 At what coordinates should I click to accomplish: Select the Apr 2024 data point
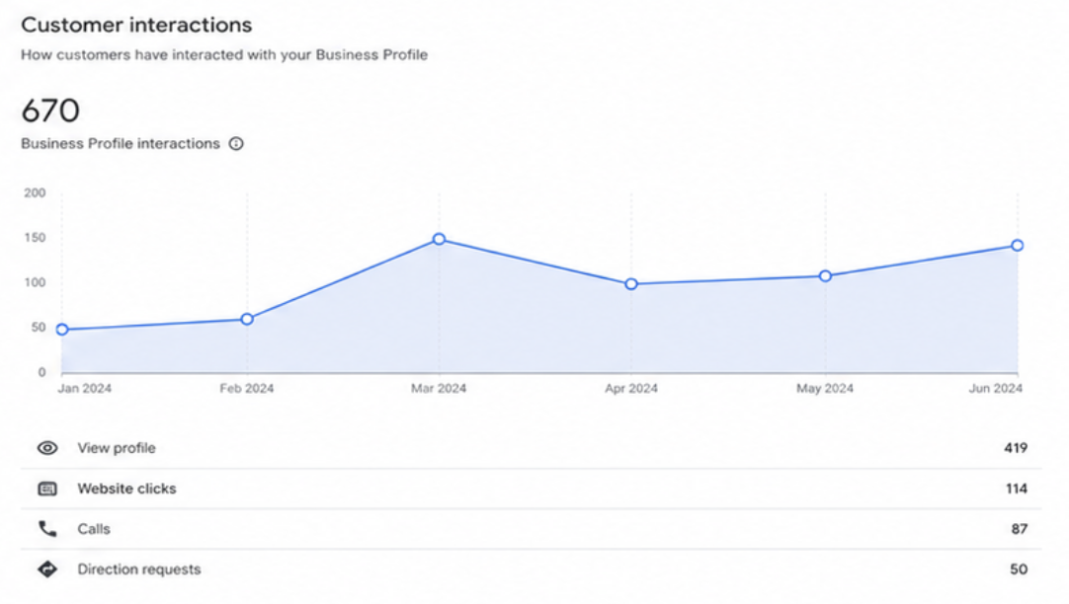click(x=631, y=284)
